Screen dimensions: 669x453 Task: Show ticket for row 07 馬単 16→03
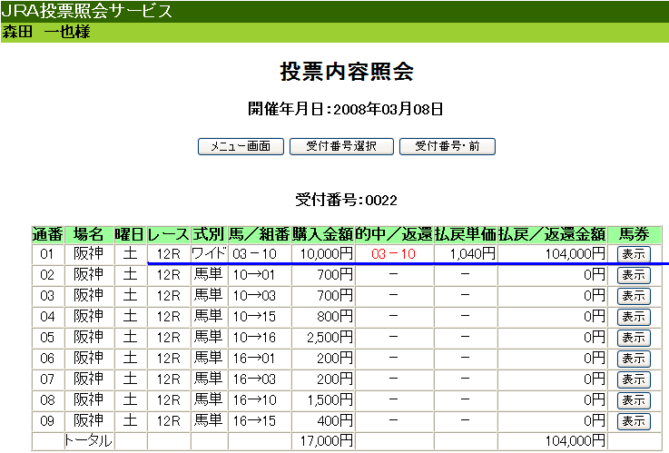click(634, 379)
